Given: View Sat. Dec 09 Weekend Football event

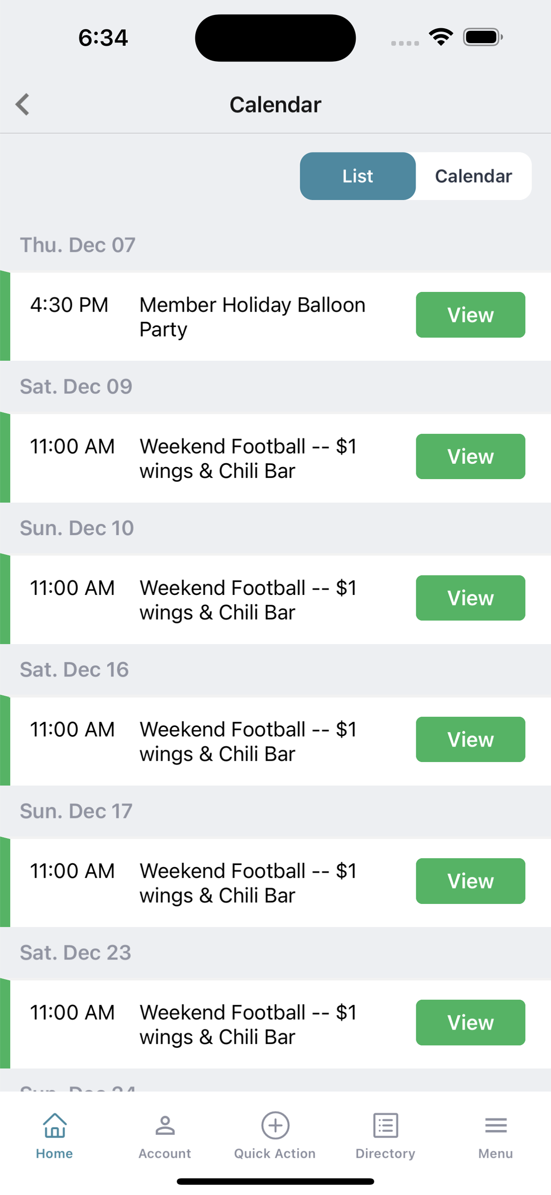Looking at the screenshot, I should click(x=470, y=456).
